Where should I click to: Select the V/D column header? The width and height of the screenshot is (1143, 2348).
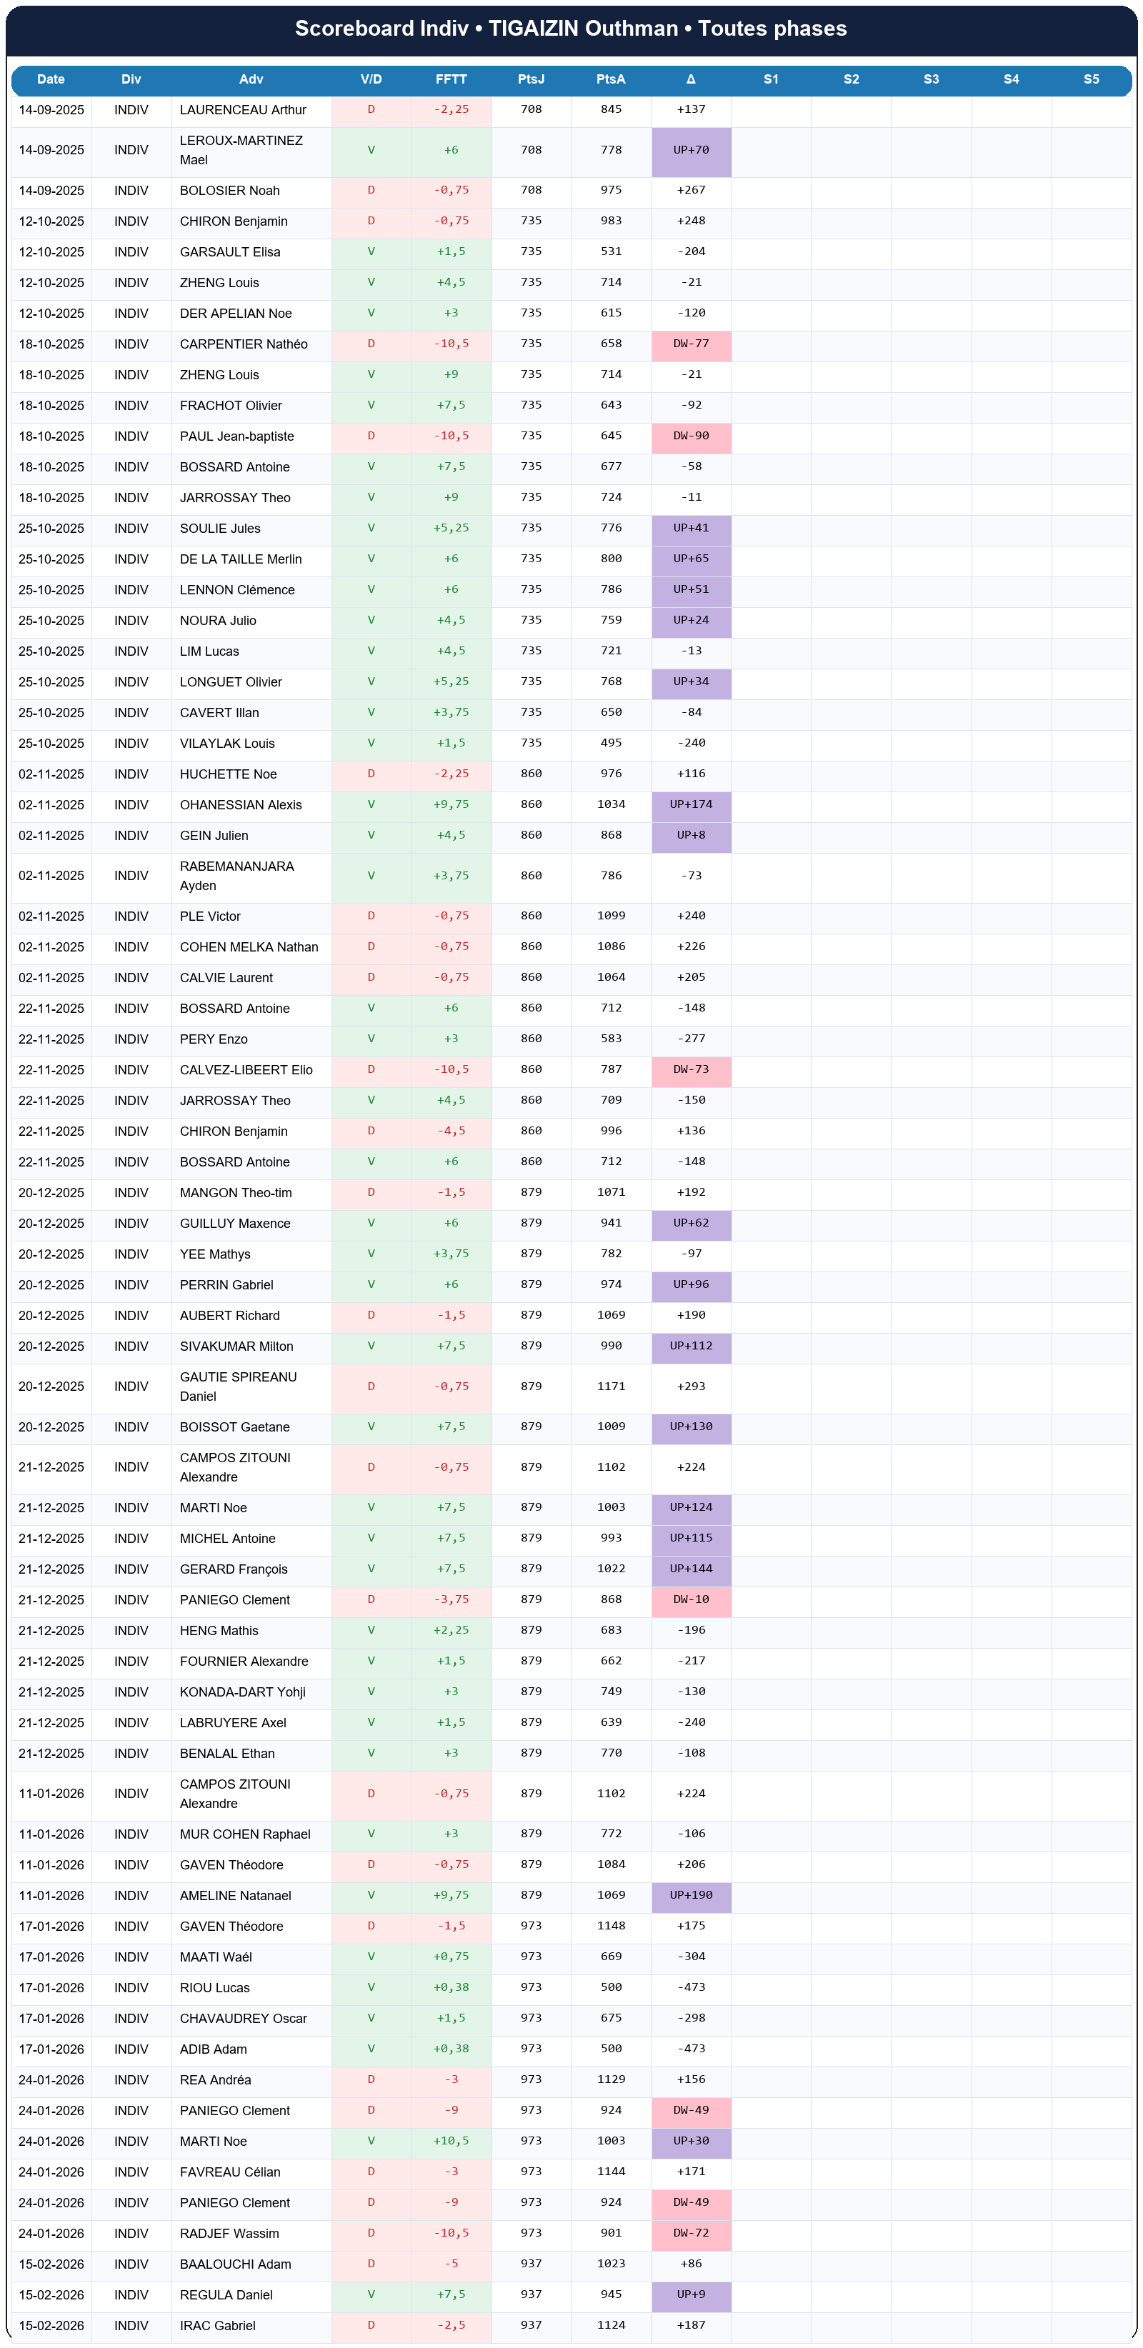371,79
